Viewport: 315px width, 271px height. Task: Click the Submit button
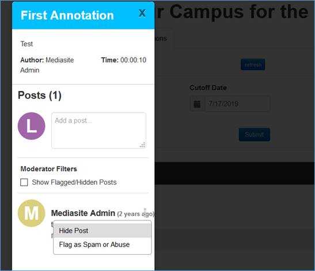pyautogui.click(x=255, y=135)
